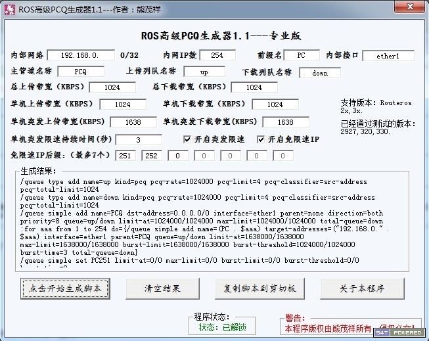Open the 关于本程序 dialog
The image size is (429, 341).
click(361, 288)
